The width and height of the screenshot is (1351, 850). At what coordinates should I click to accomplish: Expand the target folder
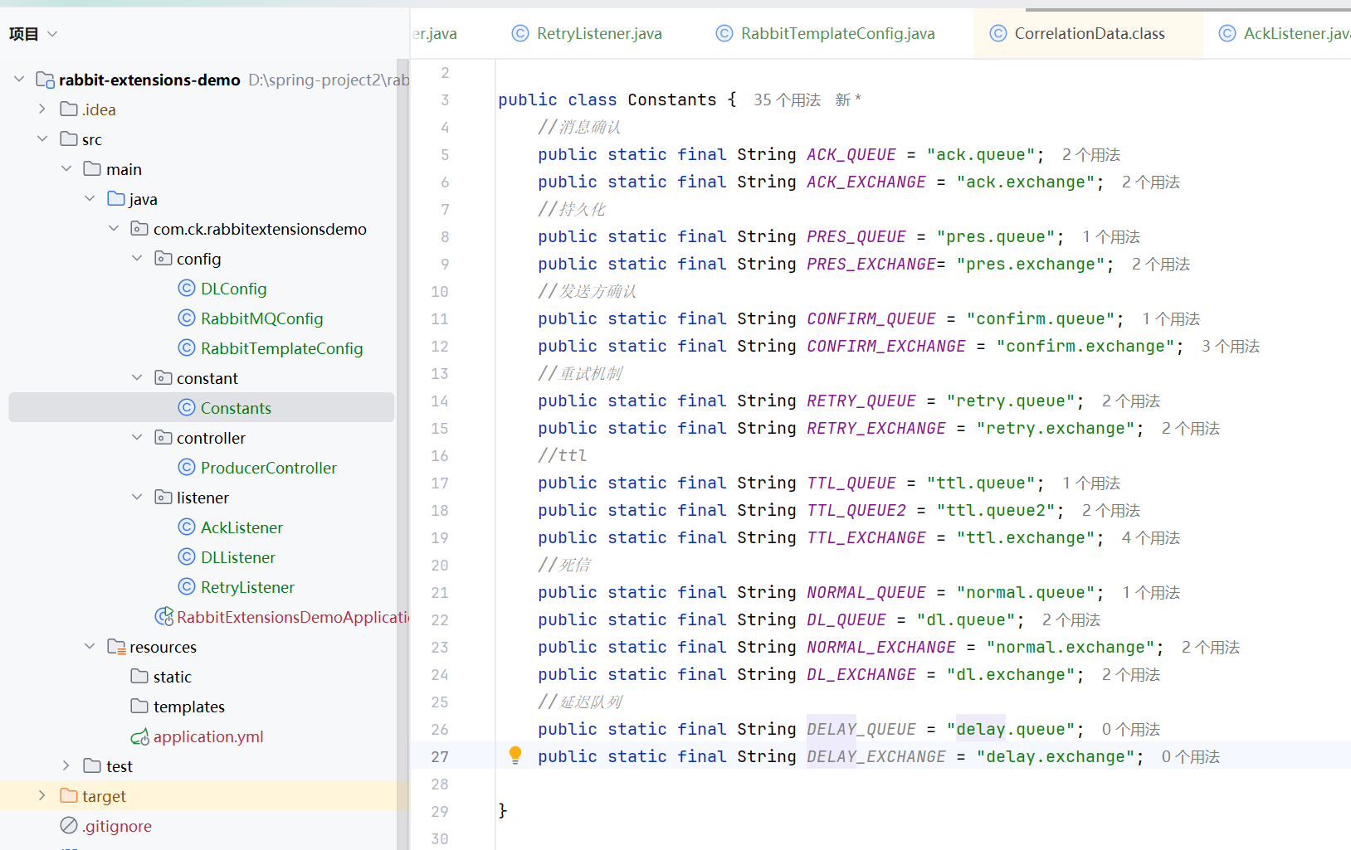click(x=42, y=795)
